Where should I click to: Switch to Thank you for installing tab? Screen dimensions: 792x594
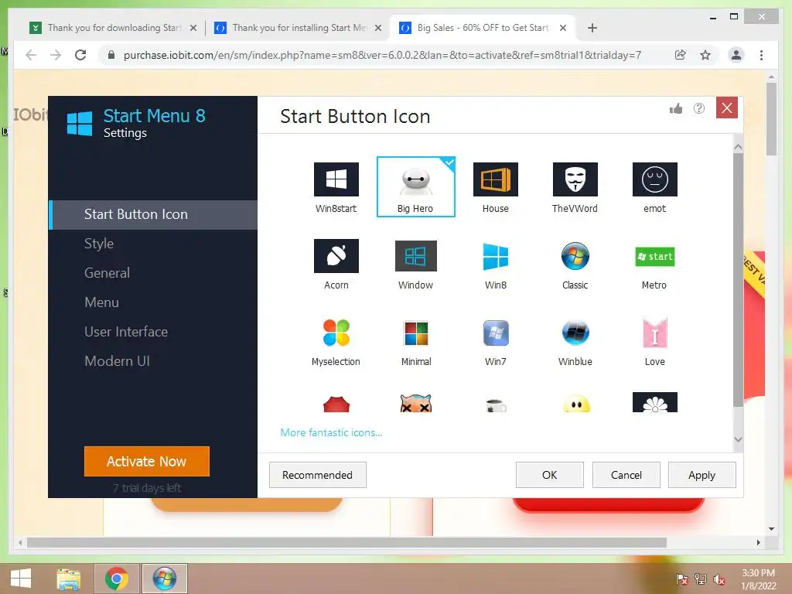coord(299,28)
